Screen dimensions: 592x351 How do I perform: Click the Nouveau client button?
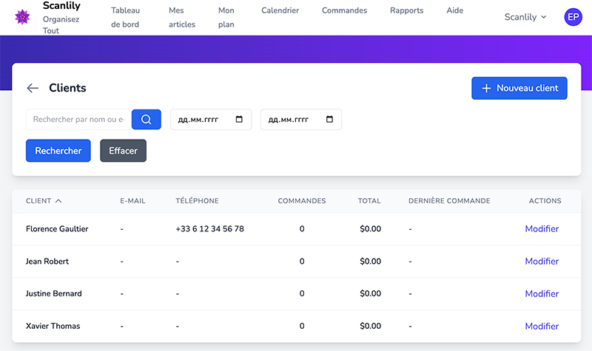coord(519,88)
